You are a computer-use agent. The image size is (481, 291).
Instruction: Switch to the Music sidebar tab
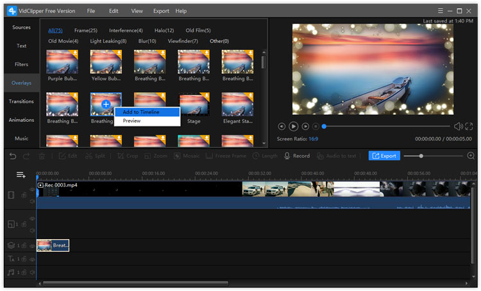coord(21,138)
